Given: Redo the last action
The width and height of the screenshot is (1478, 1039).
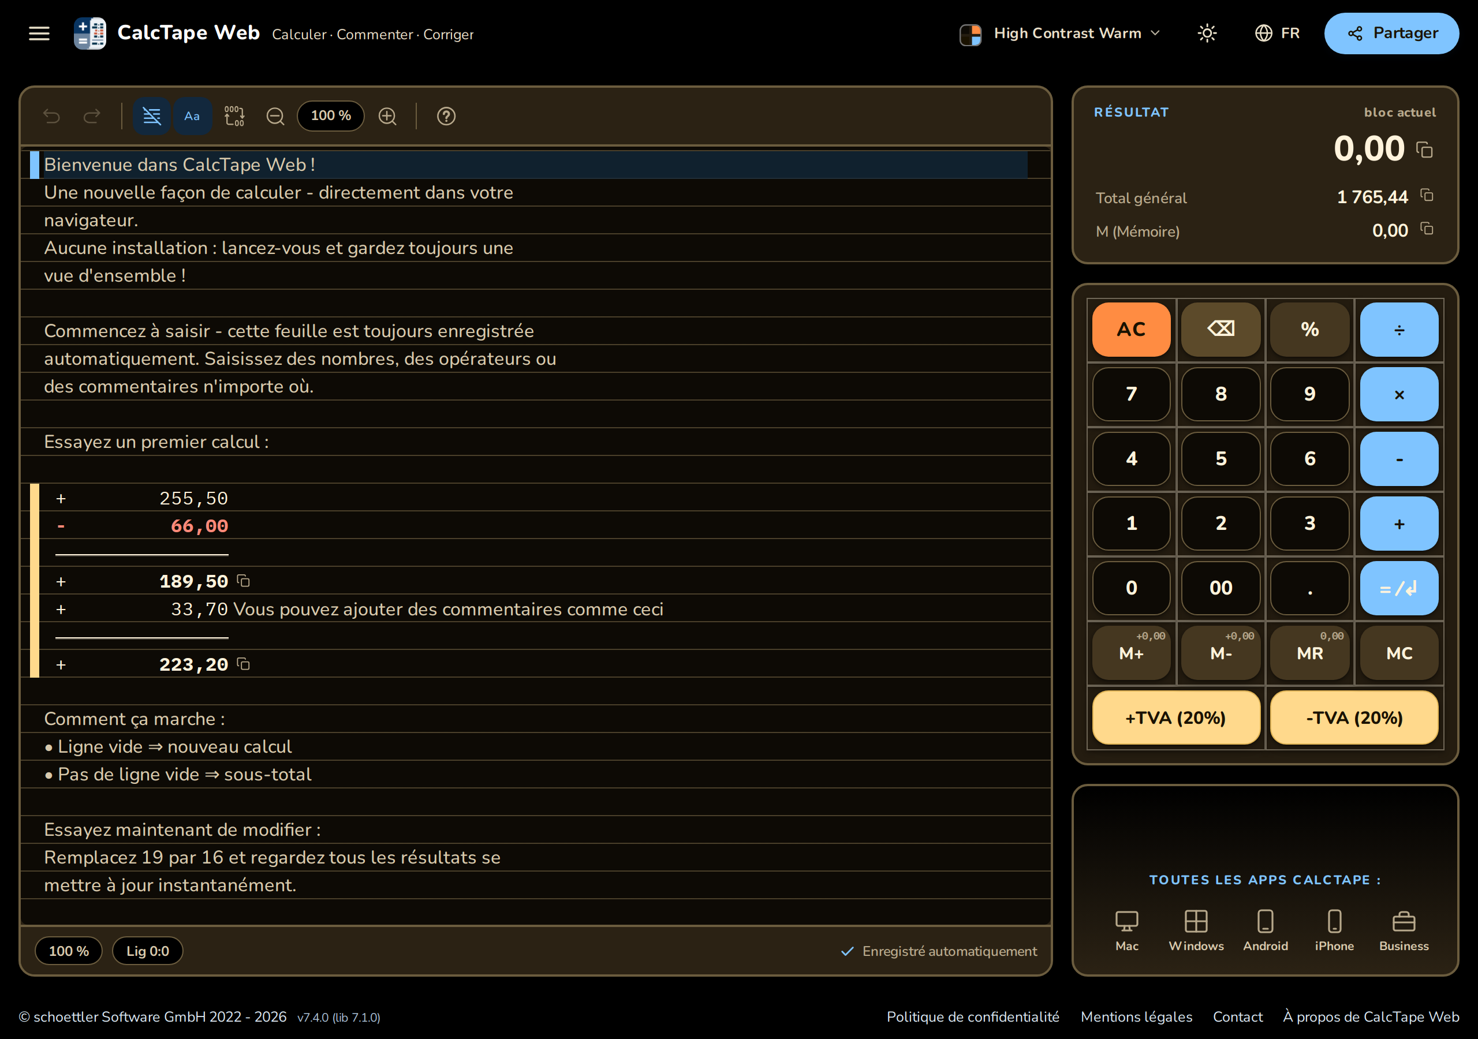Looking at the screenshot, I should click(x=92, y=116).
